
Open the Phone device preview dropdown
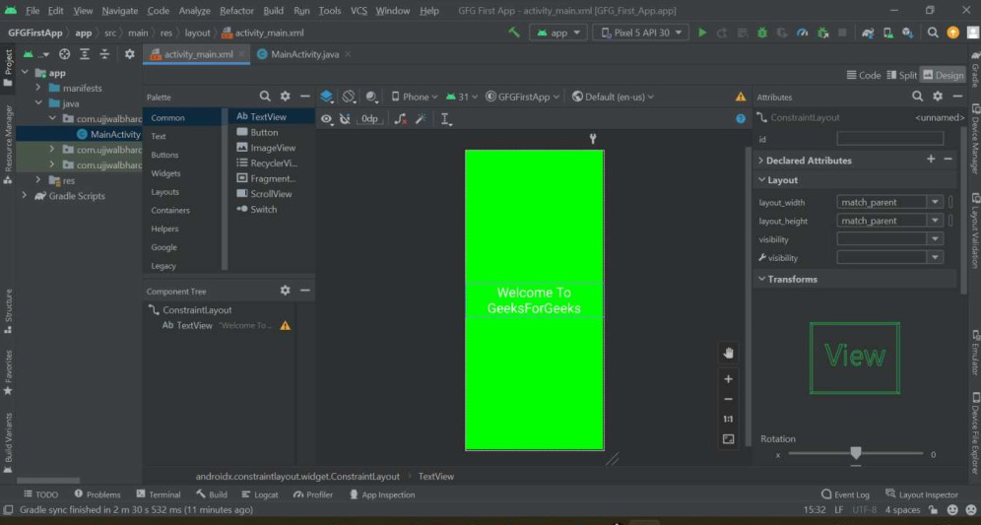pyautogui.click(x=415, y=97)
